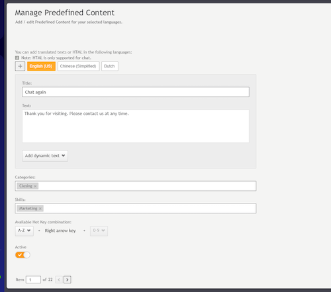Switch to English (US) language tab
Image resolution: width=331 pixels, height=292 pixels.
coord(41,66)
